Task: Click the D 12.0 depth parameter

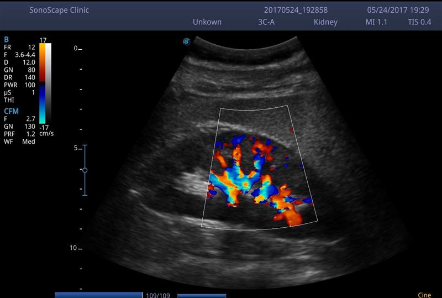Action: 19,62
